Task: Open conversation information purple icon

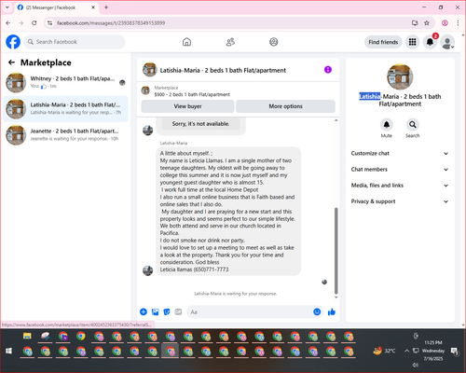Action: (x=328, y=70)
